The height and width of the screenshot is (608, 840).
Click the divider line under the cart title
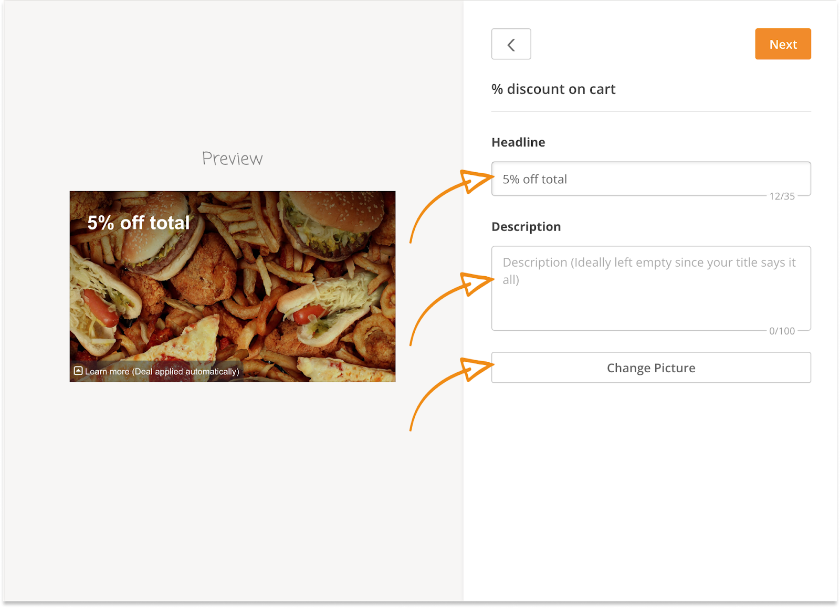651,111
